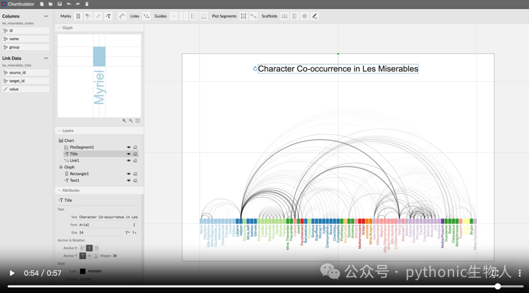Zoom out on glyph editor
Viewport: 529px width, 293px height.
(131, 121)
